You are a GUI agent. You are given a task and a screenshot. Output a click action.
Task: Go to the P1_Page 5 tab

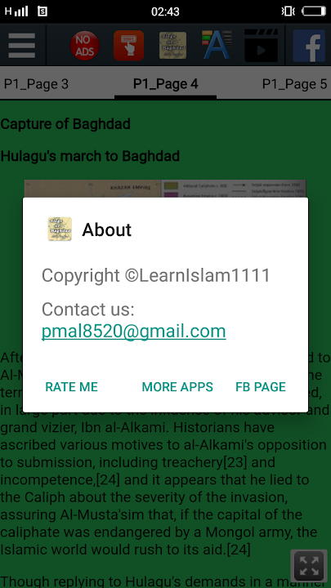(294, 84)
